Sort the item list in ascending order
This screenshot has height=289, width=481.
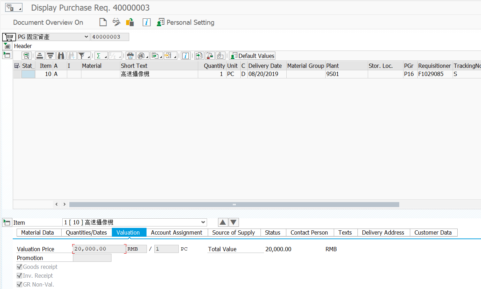tap(40, 55)
